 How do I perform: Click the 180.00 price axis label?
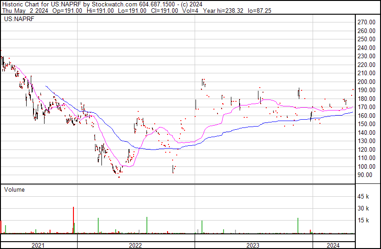point(366,99)
